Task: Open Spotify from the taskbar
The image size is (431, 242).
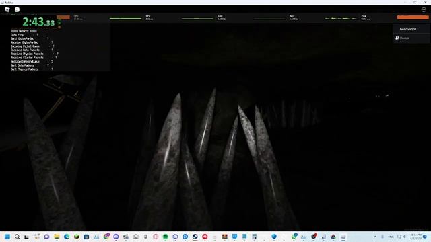Action: [166, 237]
